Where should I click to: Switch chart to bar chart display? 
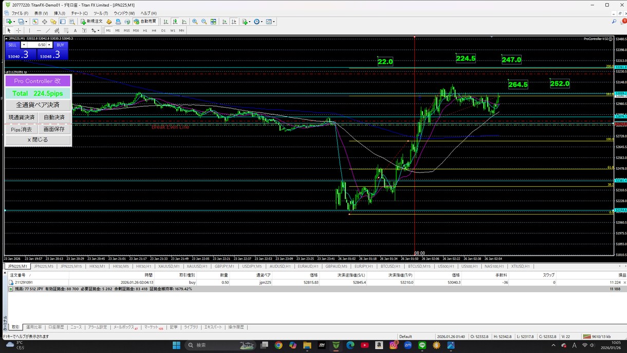coord(165,22)
